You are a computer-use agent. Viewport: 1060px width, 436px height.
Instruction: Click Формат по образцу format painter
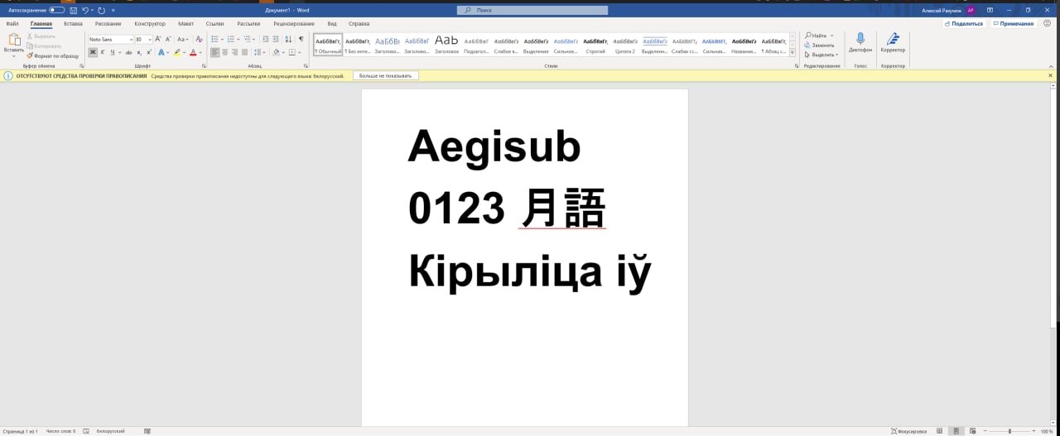click(x=53, y=56)
